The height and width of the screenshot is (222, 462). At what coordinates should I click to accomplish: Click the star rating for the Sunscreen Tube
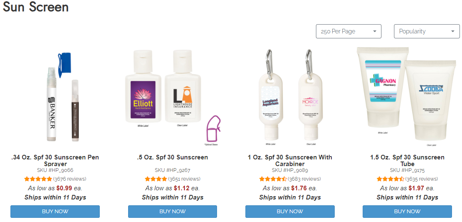click(x=390, y=179)
